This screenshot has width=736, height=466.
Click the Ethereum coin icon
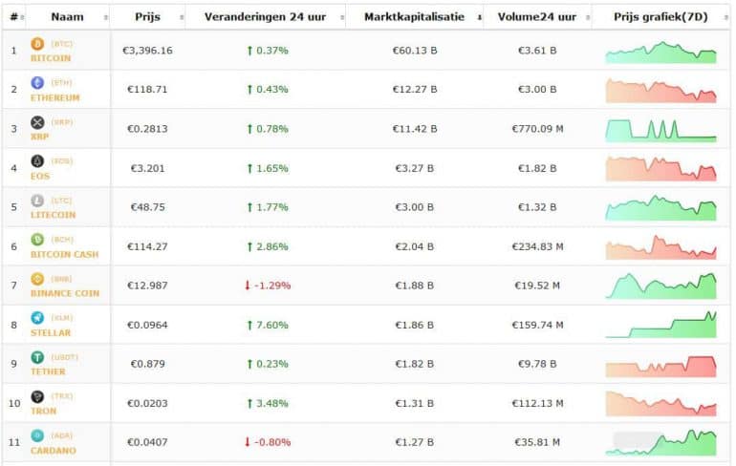pos(37,83)
